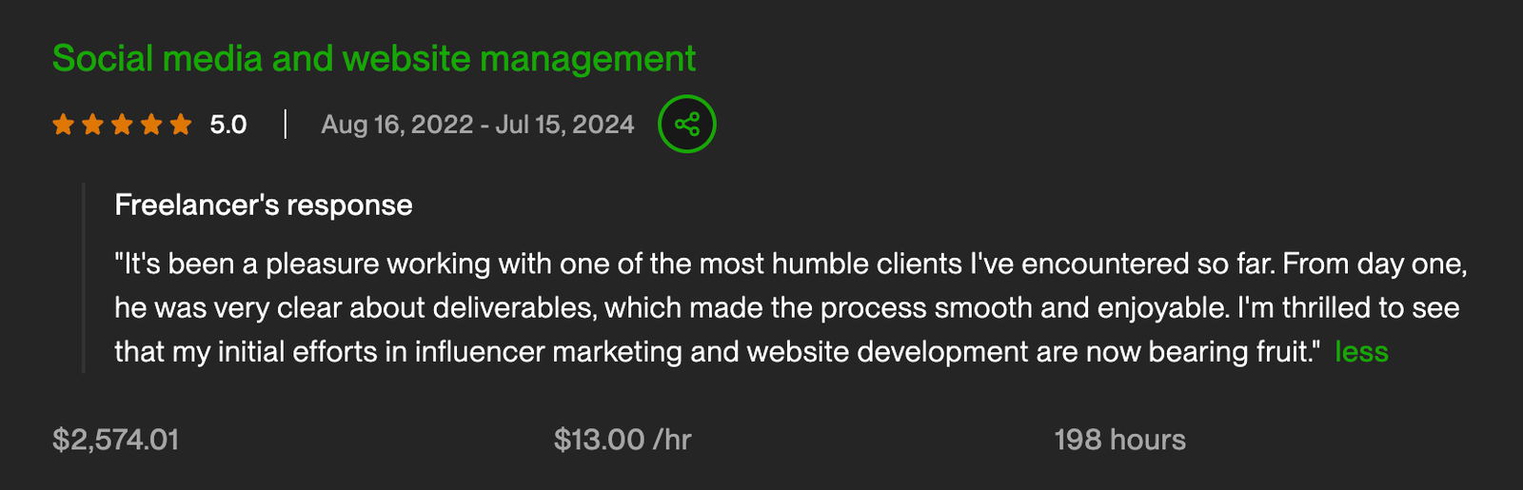The height and width of the screenshot is (490, 1523).
Task: Click the first orange rating star
Action: 63,125
